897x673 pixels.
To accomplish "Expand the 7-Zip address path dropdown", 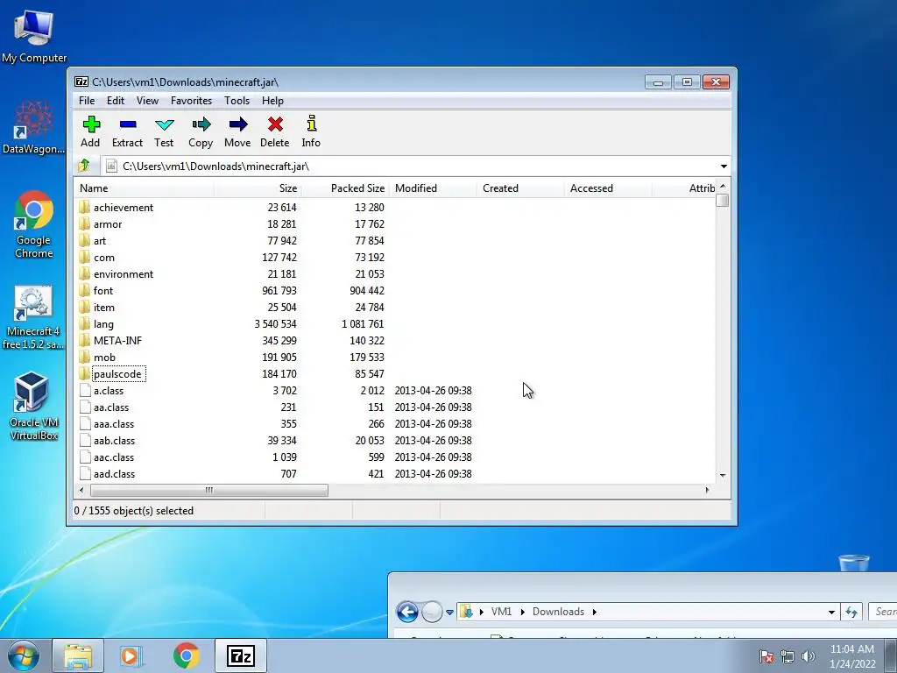I will 724,166.
